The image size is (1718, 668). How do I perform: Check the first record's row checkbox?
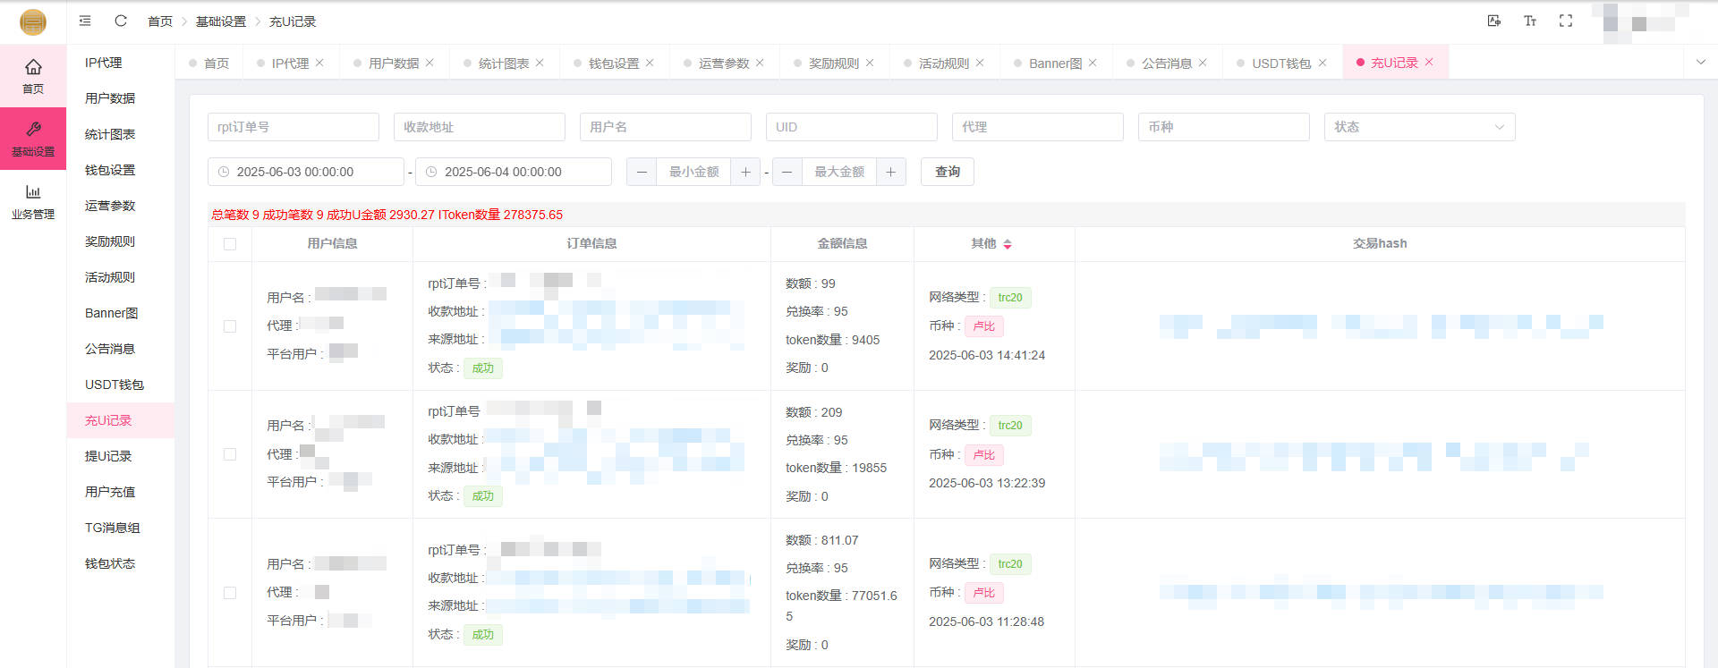pos(230,326)
